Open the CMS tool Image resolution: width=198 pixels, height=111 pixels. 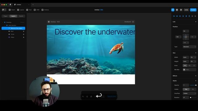[37, 10]
